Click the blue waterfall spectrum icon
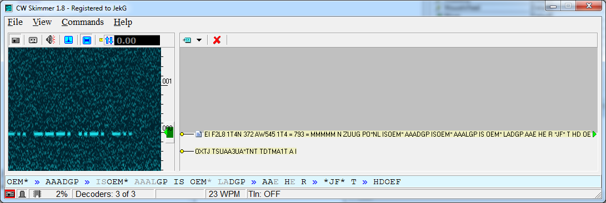This screenshot has height=203, width=606. tap(69, 40)
